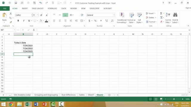This screenshot has height=107, width=191.
Task: Click the red font color icon
Action: coord(46,21)
